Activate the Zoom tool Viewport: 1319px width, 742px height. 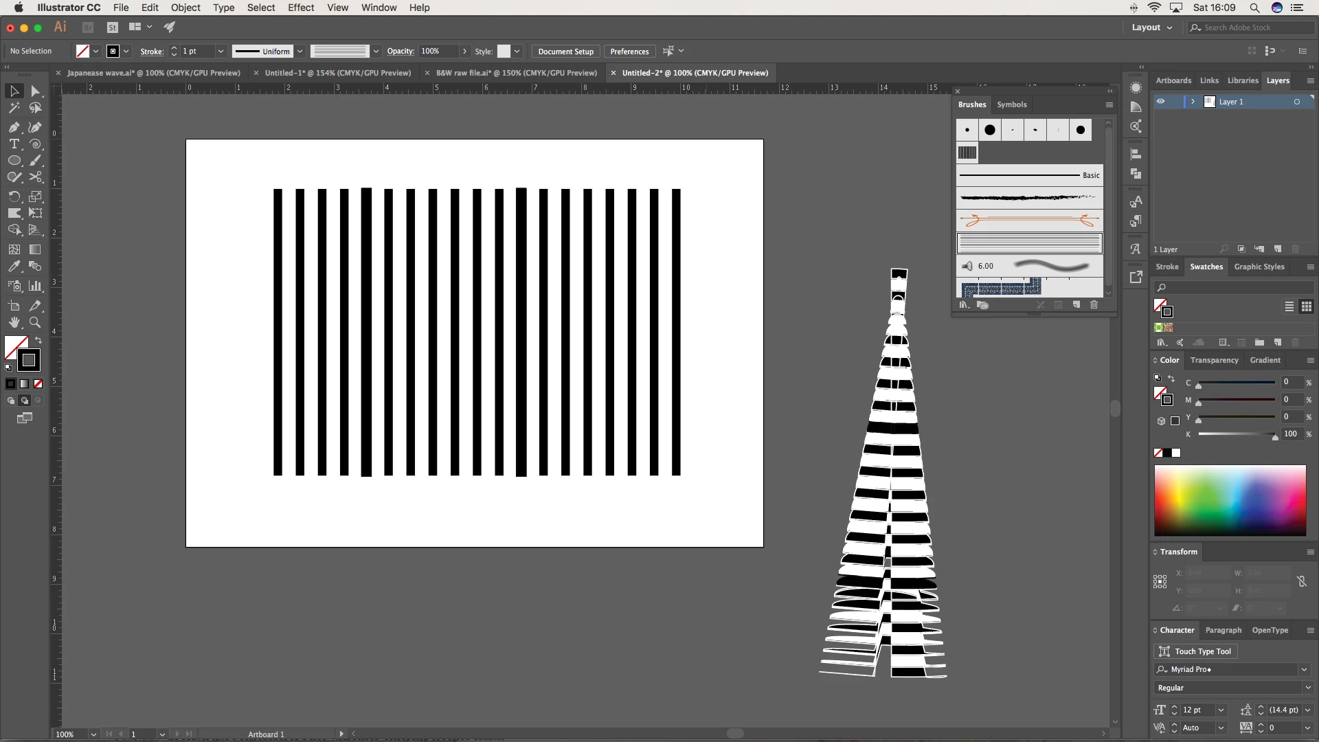(35, 322)
